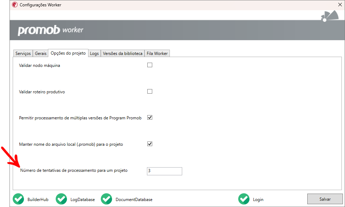Click the Promob Worker logo in banner
The height and width of the screenshot is (207, 345).
(x=50, y=30)
